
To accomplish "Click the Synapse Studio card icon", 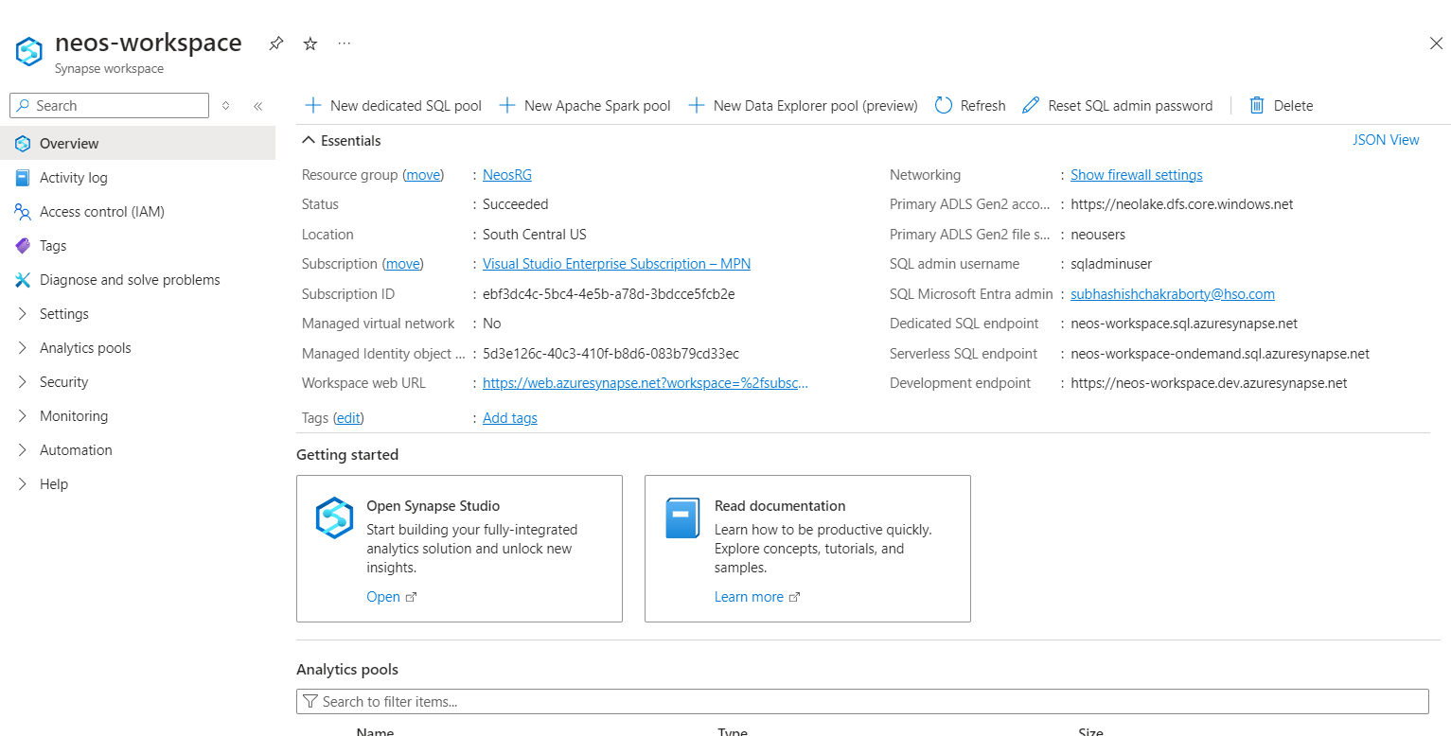I will point(334,518).
